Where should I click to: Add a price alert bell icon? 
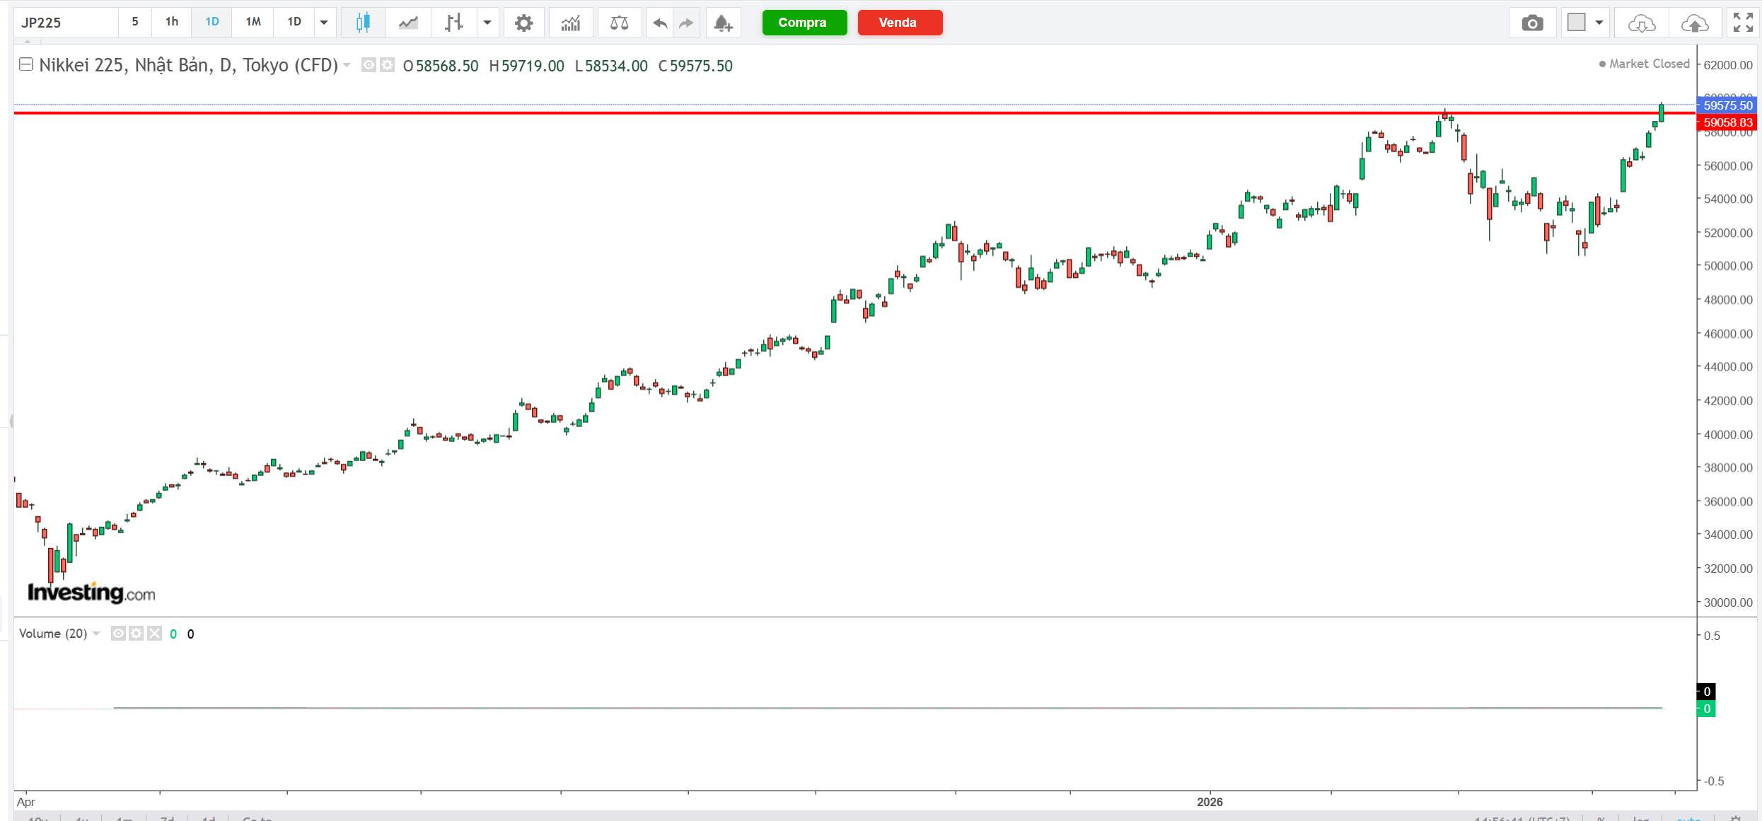(722, 23)
